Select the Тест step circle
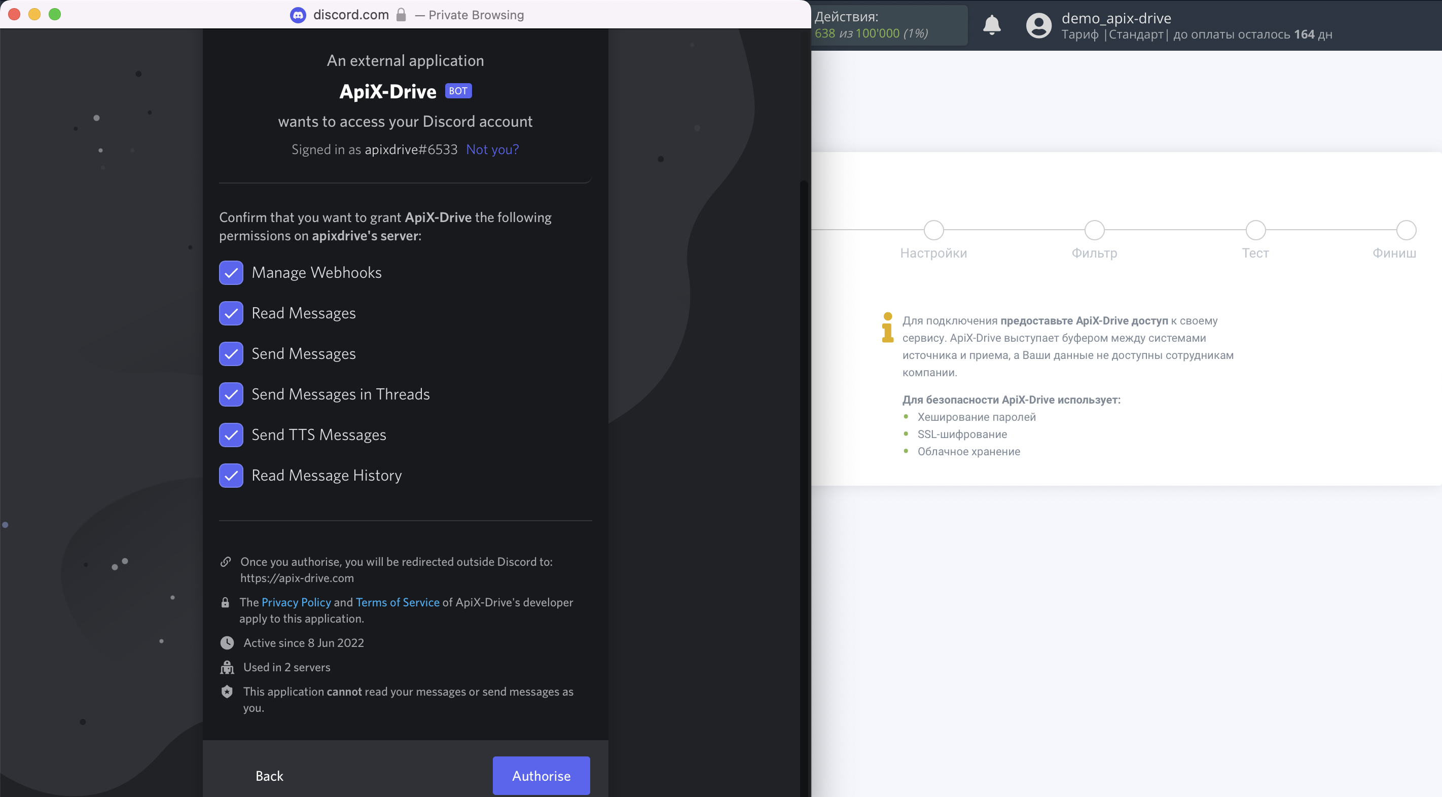Viewport: 1442px width, 797px height. [x=1255, y=230]
